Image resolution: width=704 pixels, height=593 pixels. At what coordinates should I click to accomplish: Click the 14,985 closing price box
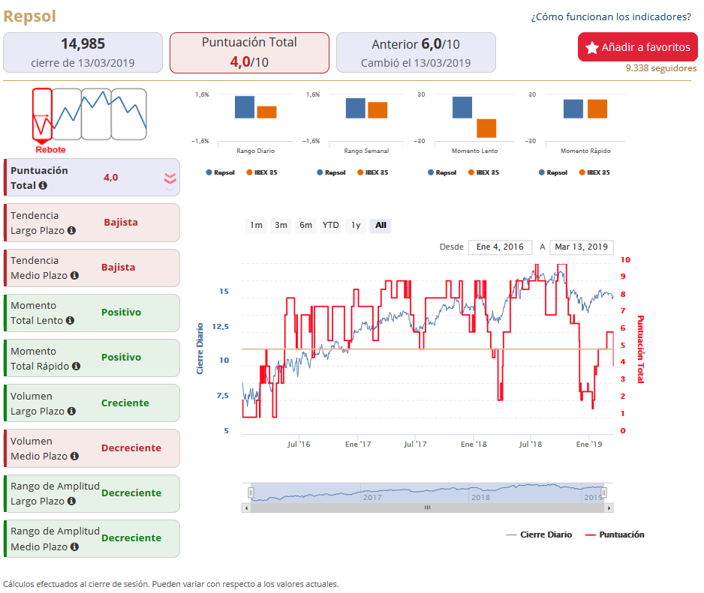coord(83,52)
